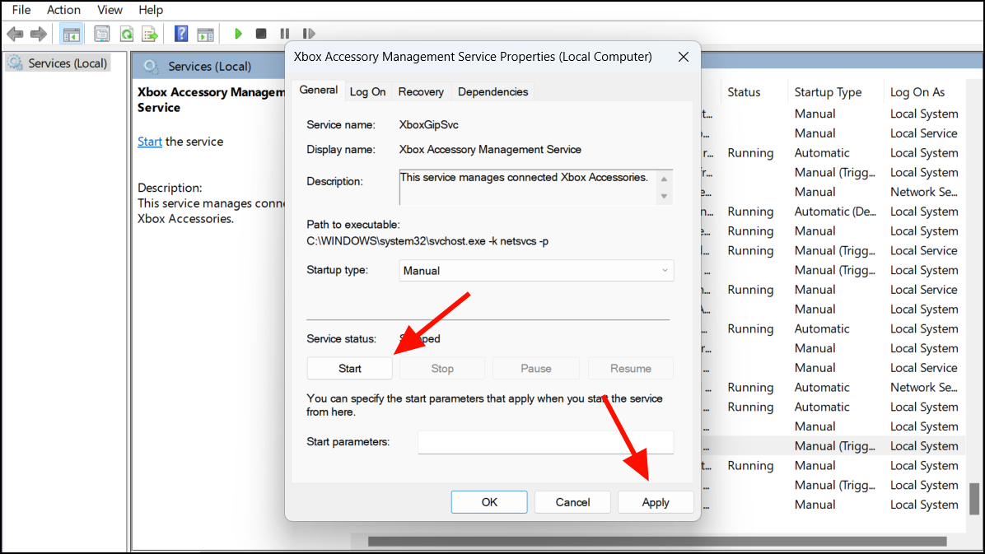Click the OK button
This screenshot has width=985, height=554.
(489, 502)
